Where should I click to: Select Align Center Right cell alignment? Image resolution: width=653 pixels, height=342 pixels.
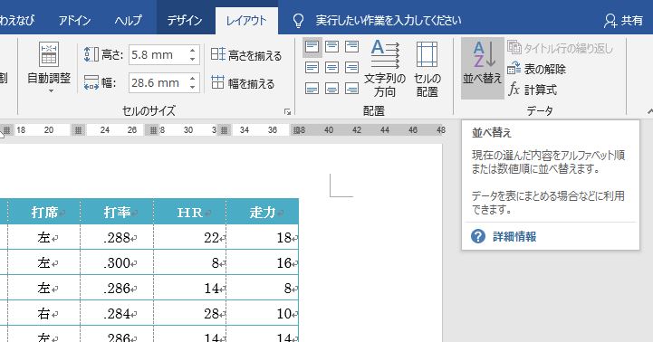[x=352, y=67]
